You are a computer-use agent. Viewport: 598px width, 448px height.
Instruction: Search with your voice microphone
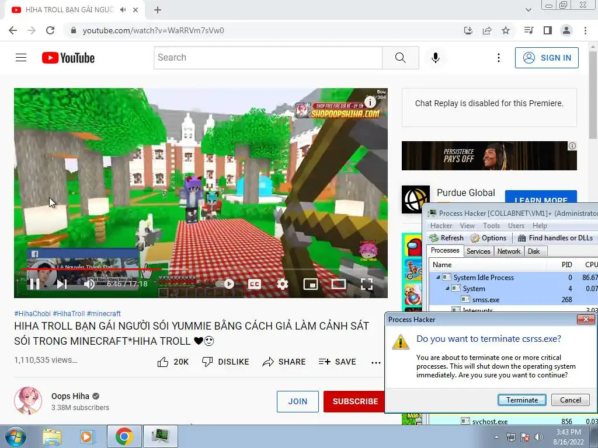tap(436, 58)
